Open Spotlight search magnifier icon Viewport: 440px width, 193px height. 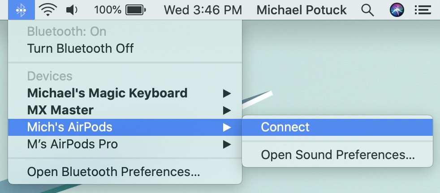(x=367, y=9)
